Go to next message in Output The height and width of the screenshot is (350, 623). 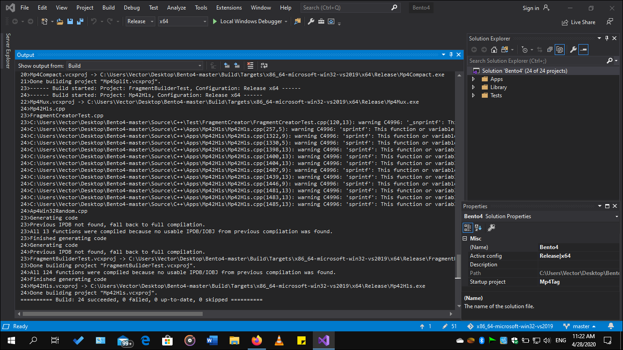(x=237, y=65)
